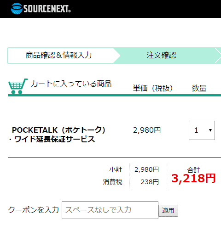This screenshot has height=225, width=221.
Task: Click the SOURCENEXT blue globe logo icon
Action: coord(17,8)
